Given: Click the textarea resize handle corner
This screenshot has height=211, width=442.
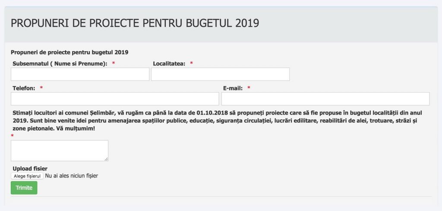Looking at the screenshot, I should pyautogui.click(x=106, y=159).
